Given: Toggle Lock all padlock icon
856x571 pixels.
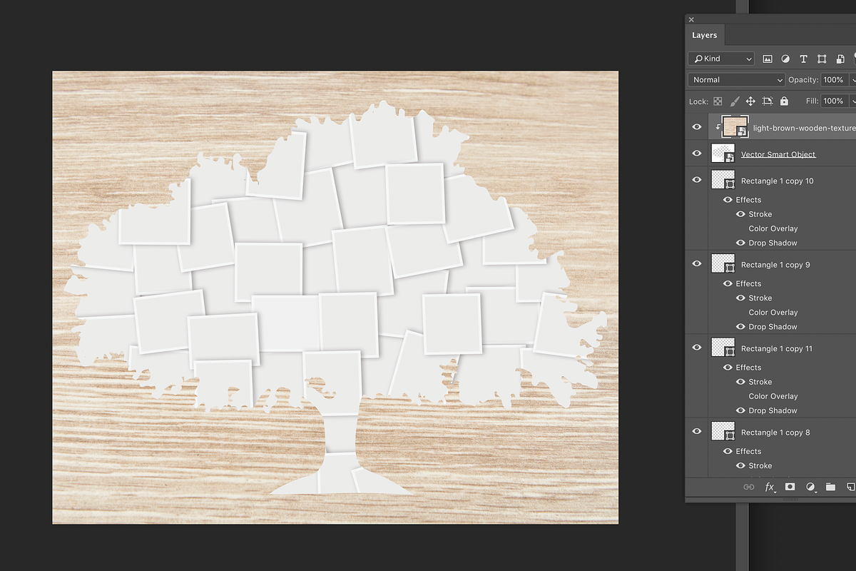Looking at the screenshot, I should point(784,101).
